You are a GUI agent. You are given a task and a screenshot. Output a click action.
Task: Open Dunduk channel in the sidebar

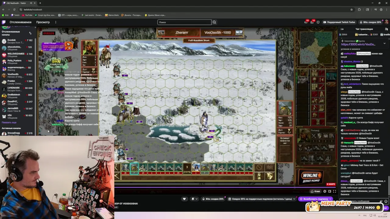tap(17, 41)
